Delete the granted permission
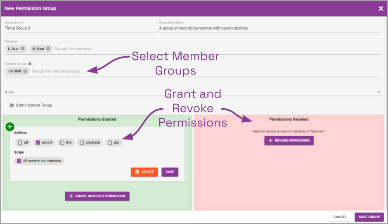388x224 pixels. click(144, 172)
